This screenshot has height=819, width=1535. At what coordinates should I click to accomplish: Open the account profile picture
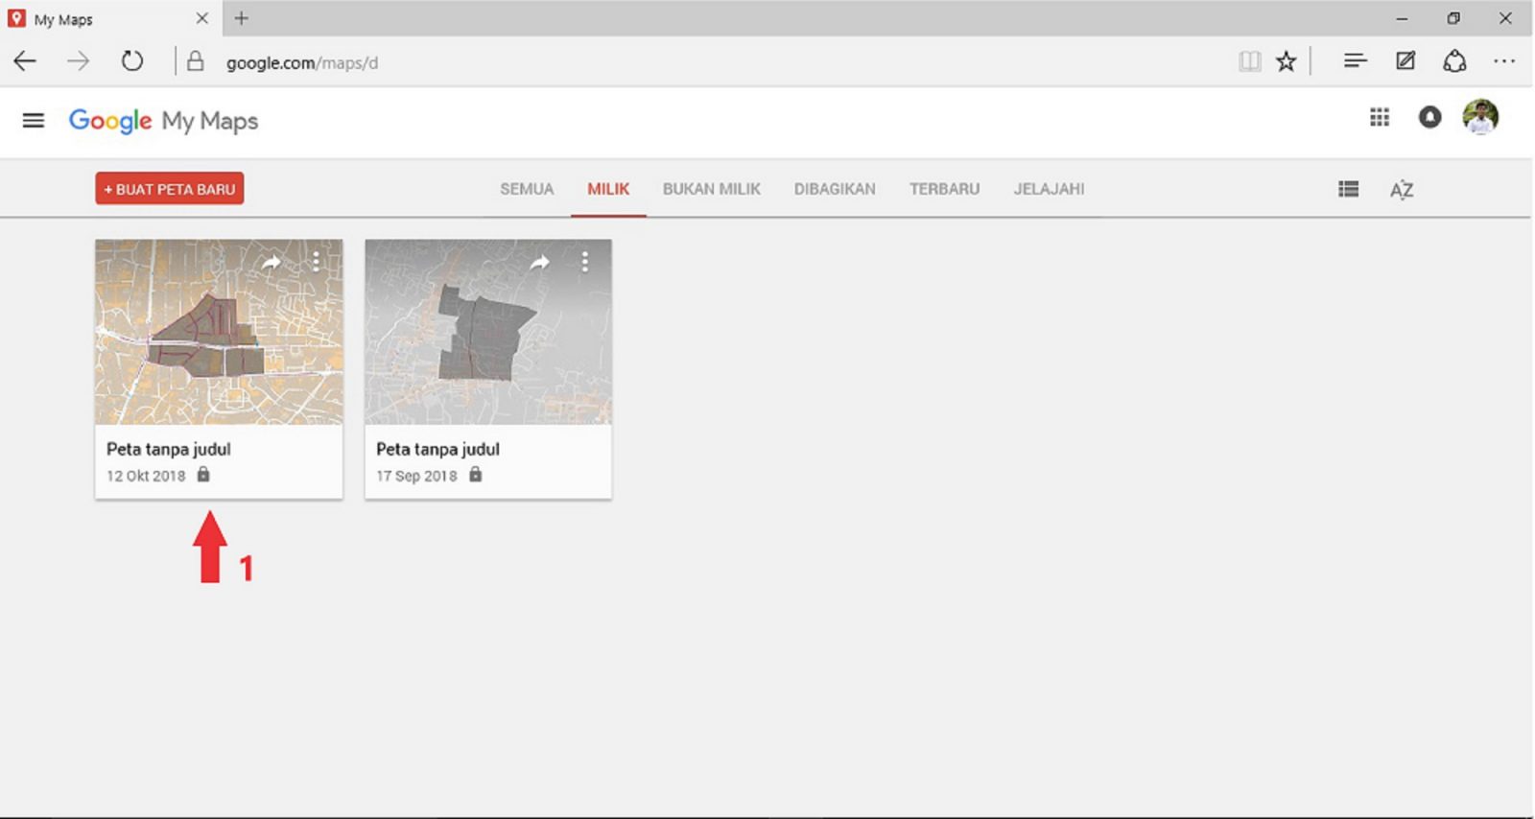(x=1480, y=117)
